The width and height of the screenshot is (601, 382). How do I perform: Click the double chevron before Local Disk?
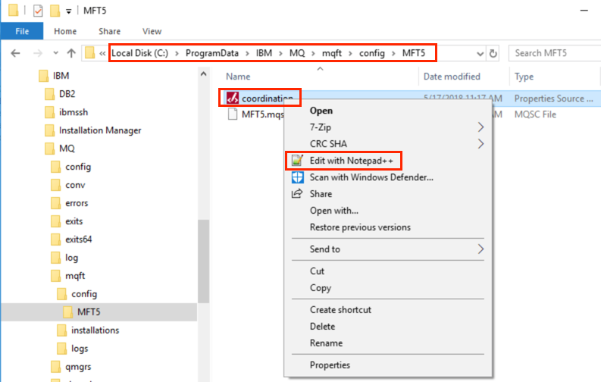[x=102, y=53]
